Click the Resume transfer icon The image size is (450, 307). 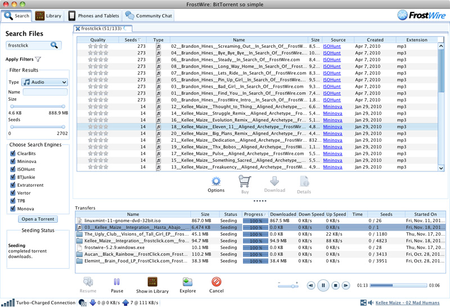click(88, 282)
